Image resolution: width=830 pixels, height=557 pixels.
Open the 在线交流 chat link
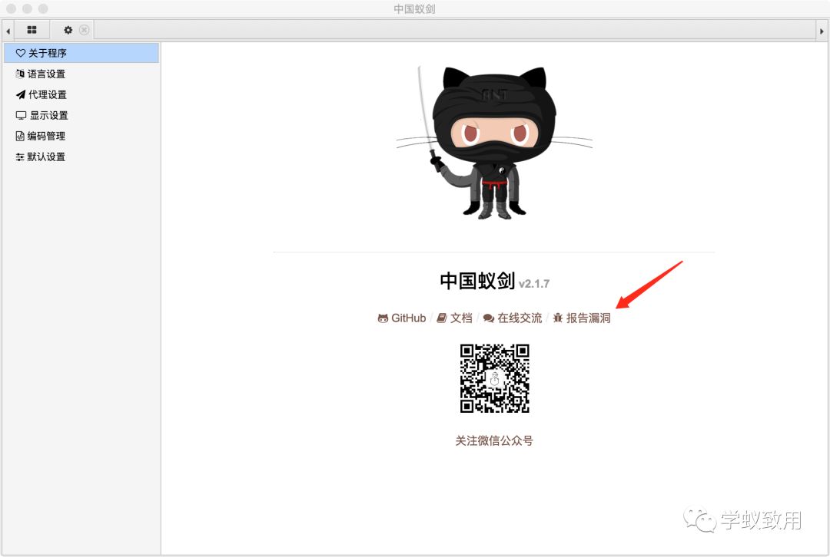[x=513, y=318]
